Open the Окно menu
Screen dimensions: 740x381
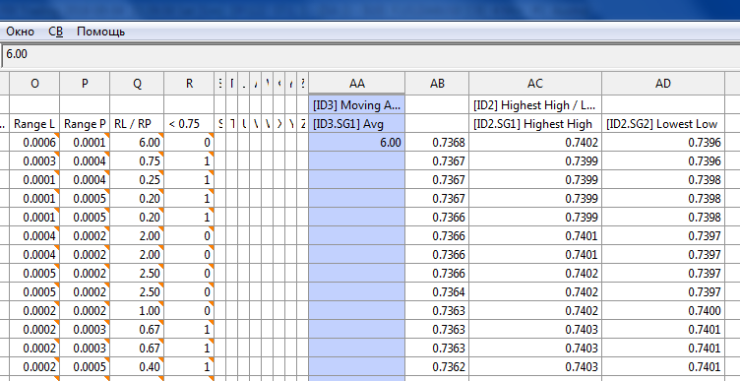coord(20,32)
